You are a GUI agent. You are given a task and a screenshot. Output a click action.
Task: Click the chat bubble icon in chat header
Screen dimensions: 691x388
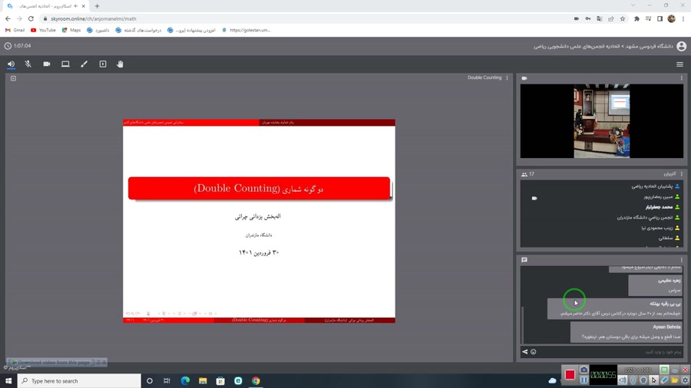click(x=524, y=260)
